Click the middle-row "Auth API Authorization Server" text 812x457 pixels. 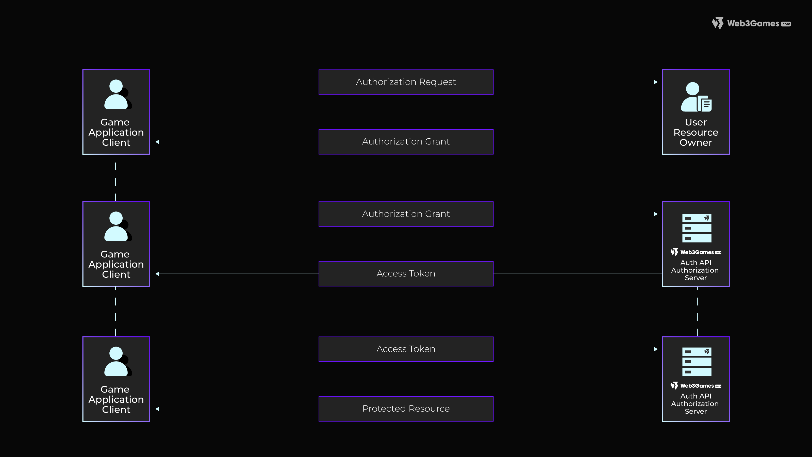point(695,270)
